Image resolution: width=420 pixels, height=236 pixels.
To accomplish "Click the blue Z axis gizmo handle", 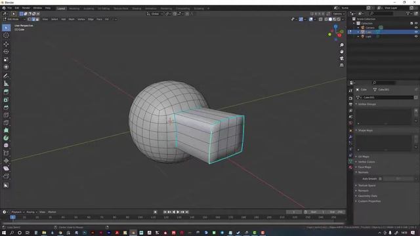I will click(x=335, y=26).
